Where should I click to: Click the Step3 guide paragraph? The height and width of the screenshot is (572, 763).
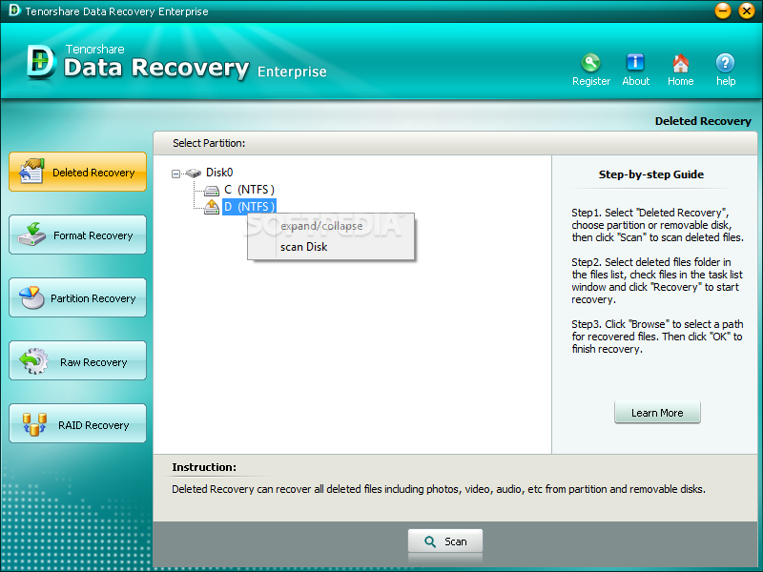[657, 337]
